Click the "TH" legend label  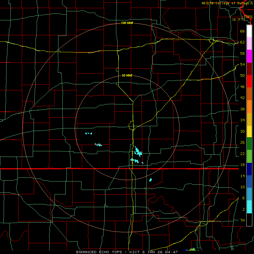point(242,220)
